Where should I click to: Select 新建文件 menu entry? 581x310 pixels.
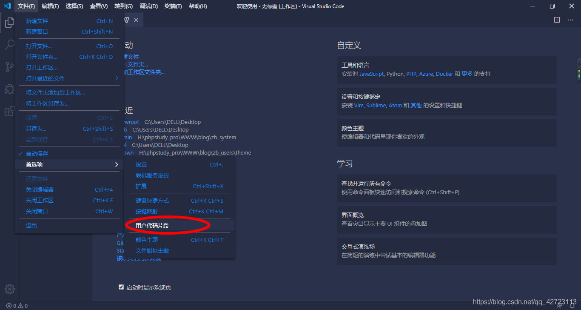coord(70,21)
